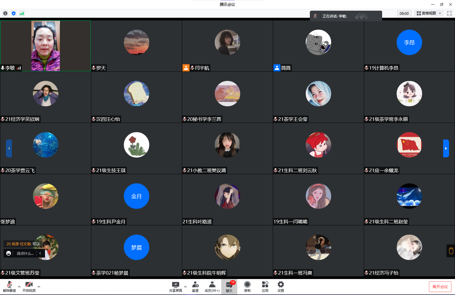455x295 pixels.
Task: Click the Leave Meeting (离开会议) button
Action: [x=440, y=287]
